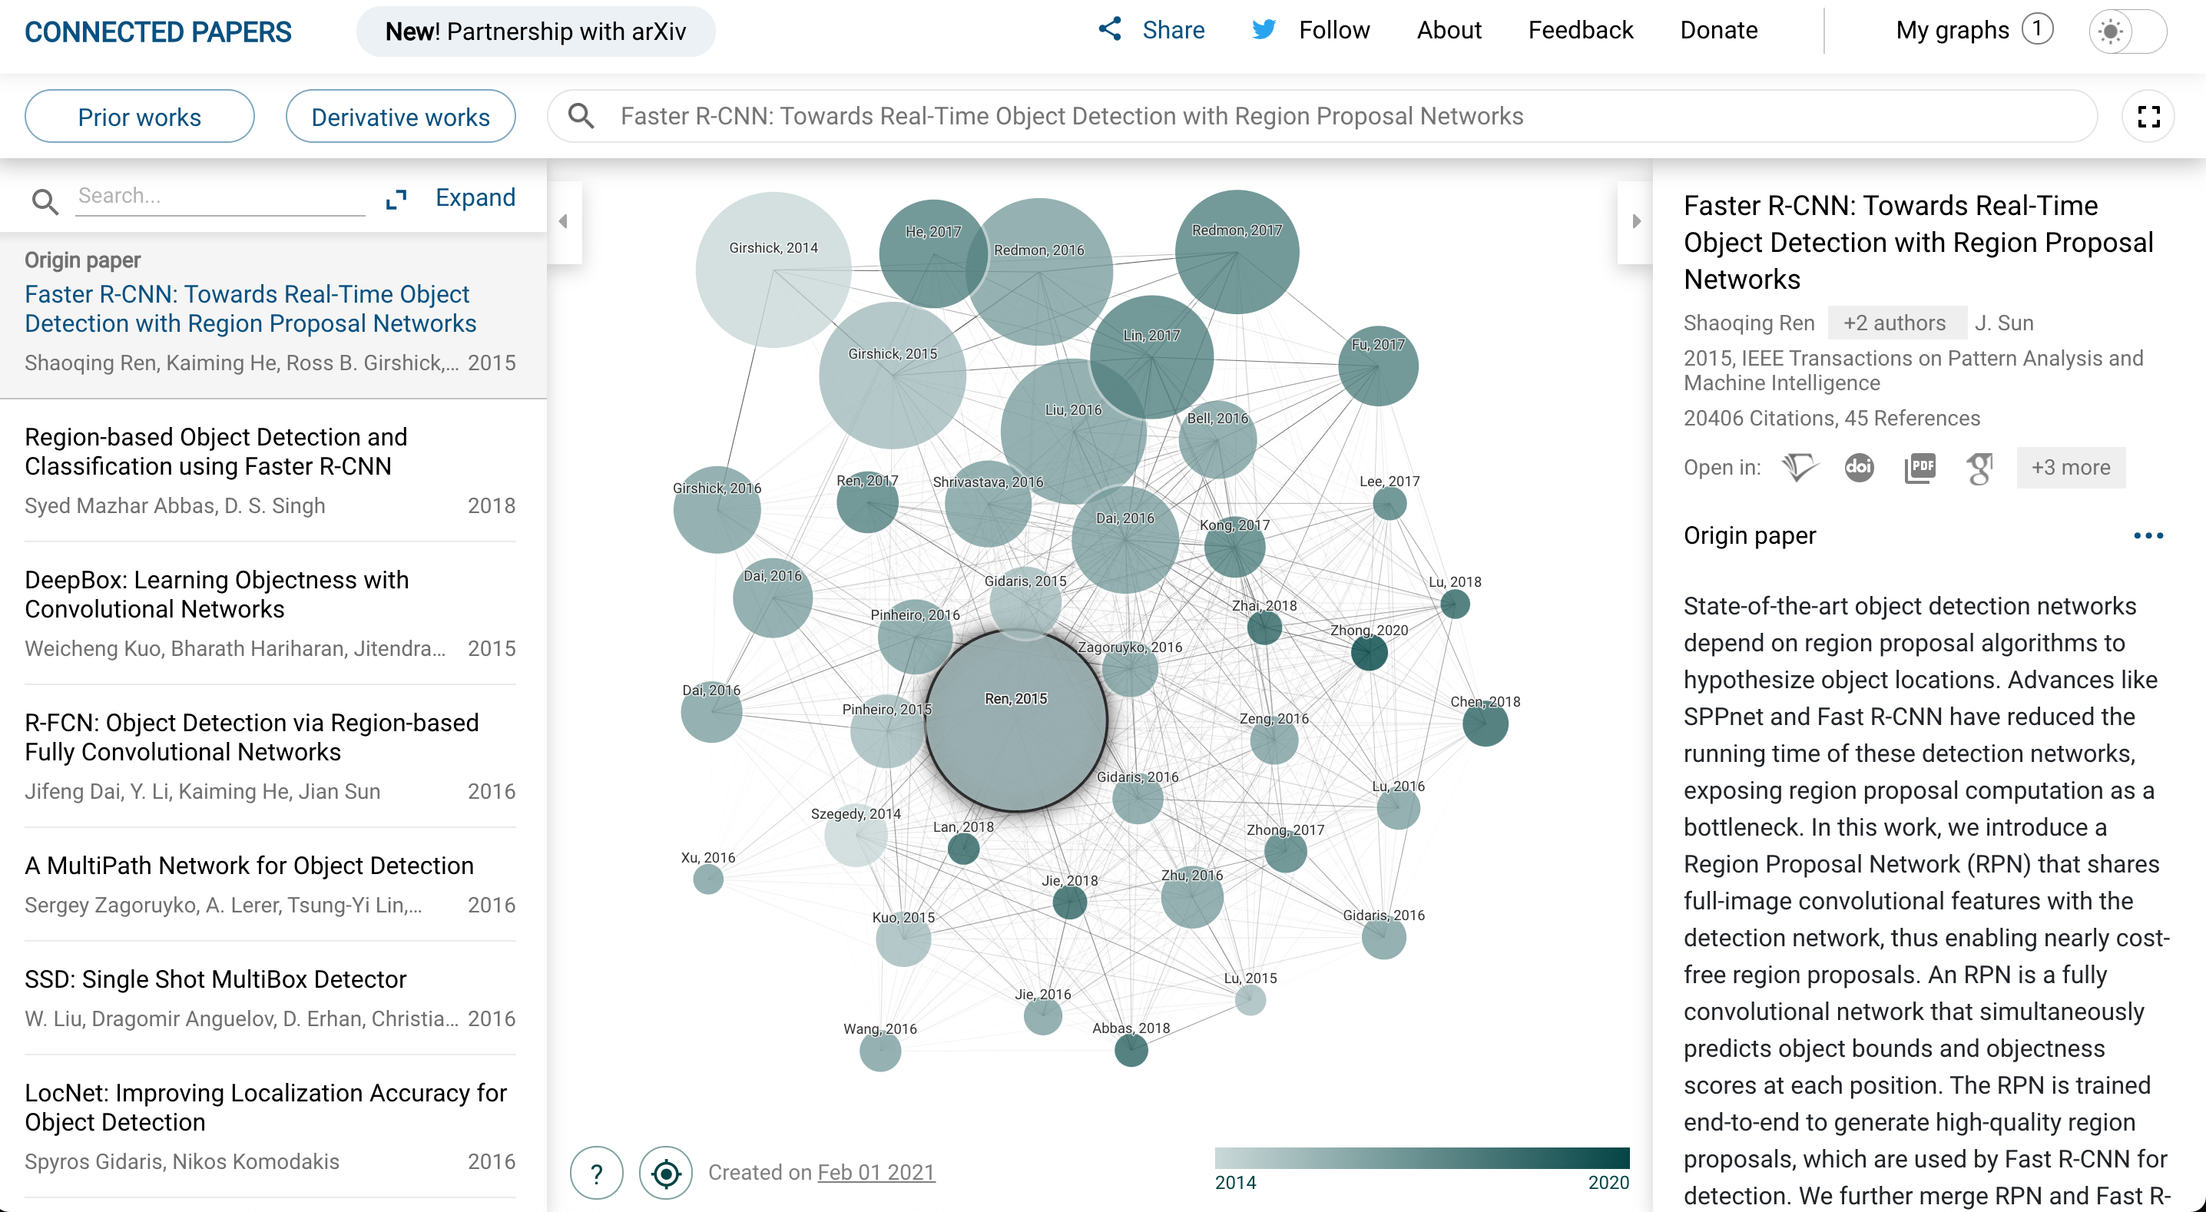Select R-FCN: Object Detection paper entry
The width and height of the screenshot is (2206, 1212).
(x=270, y=757)
